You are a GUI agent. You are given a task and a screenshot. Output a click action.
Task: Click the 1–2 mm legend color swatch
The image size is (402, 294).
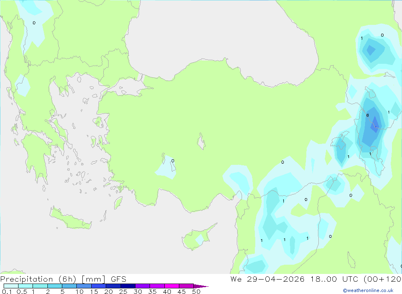coord(40,286)
